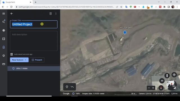
Task: Zoom in with plus button
Action: (x=153, y=88)
